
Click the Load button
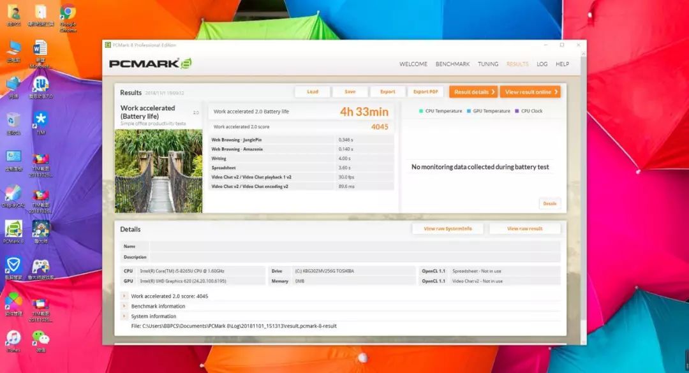tap(313, 92)
